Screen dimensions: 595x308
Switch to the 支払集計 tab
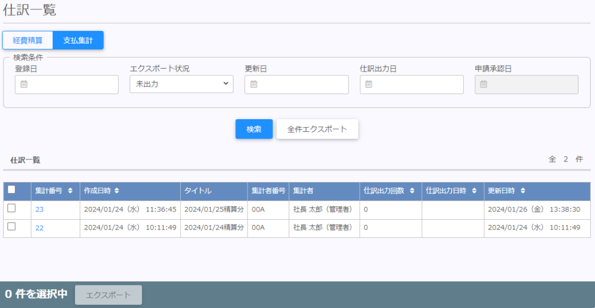point(78,40)
